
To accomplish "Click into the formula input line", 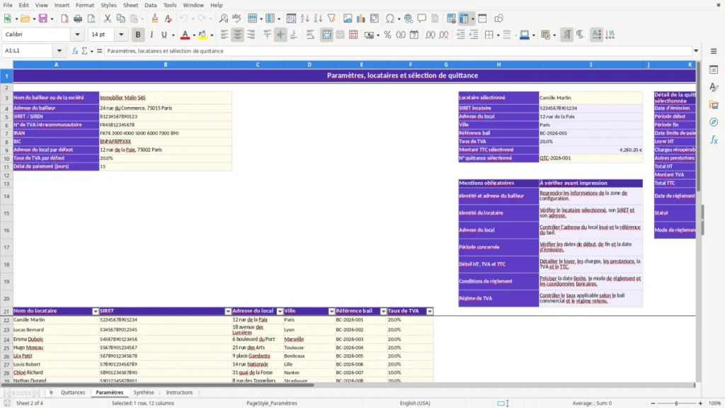I will [x=398, y=51].
